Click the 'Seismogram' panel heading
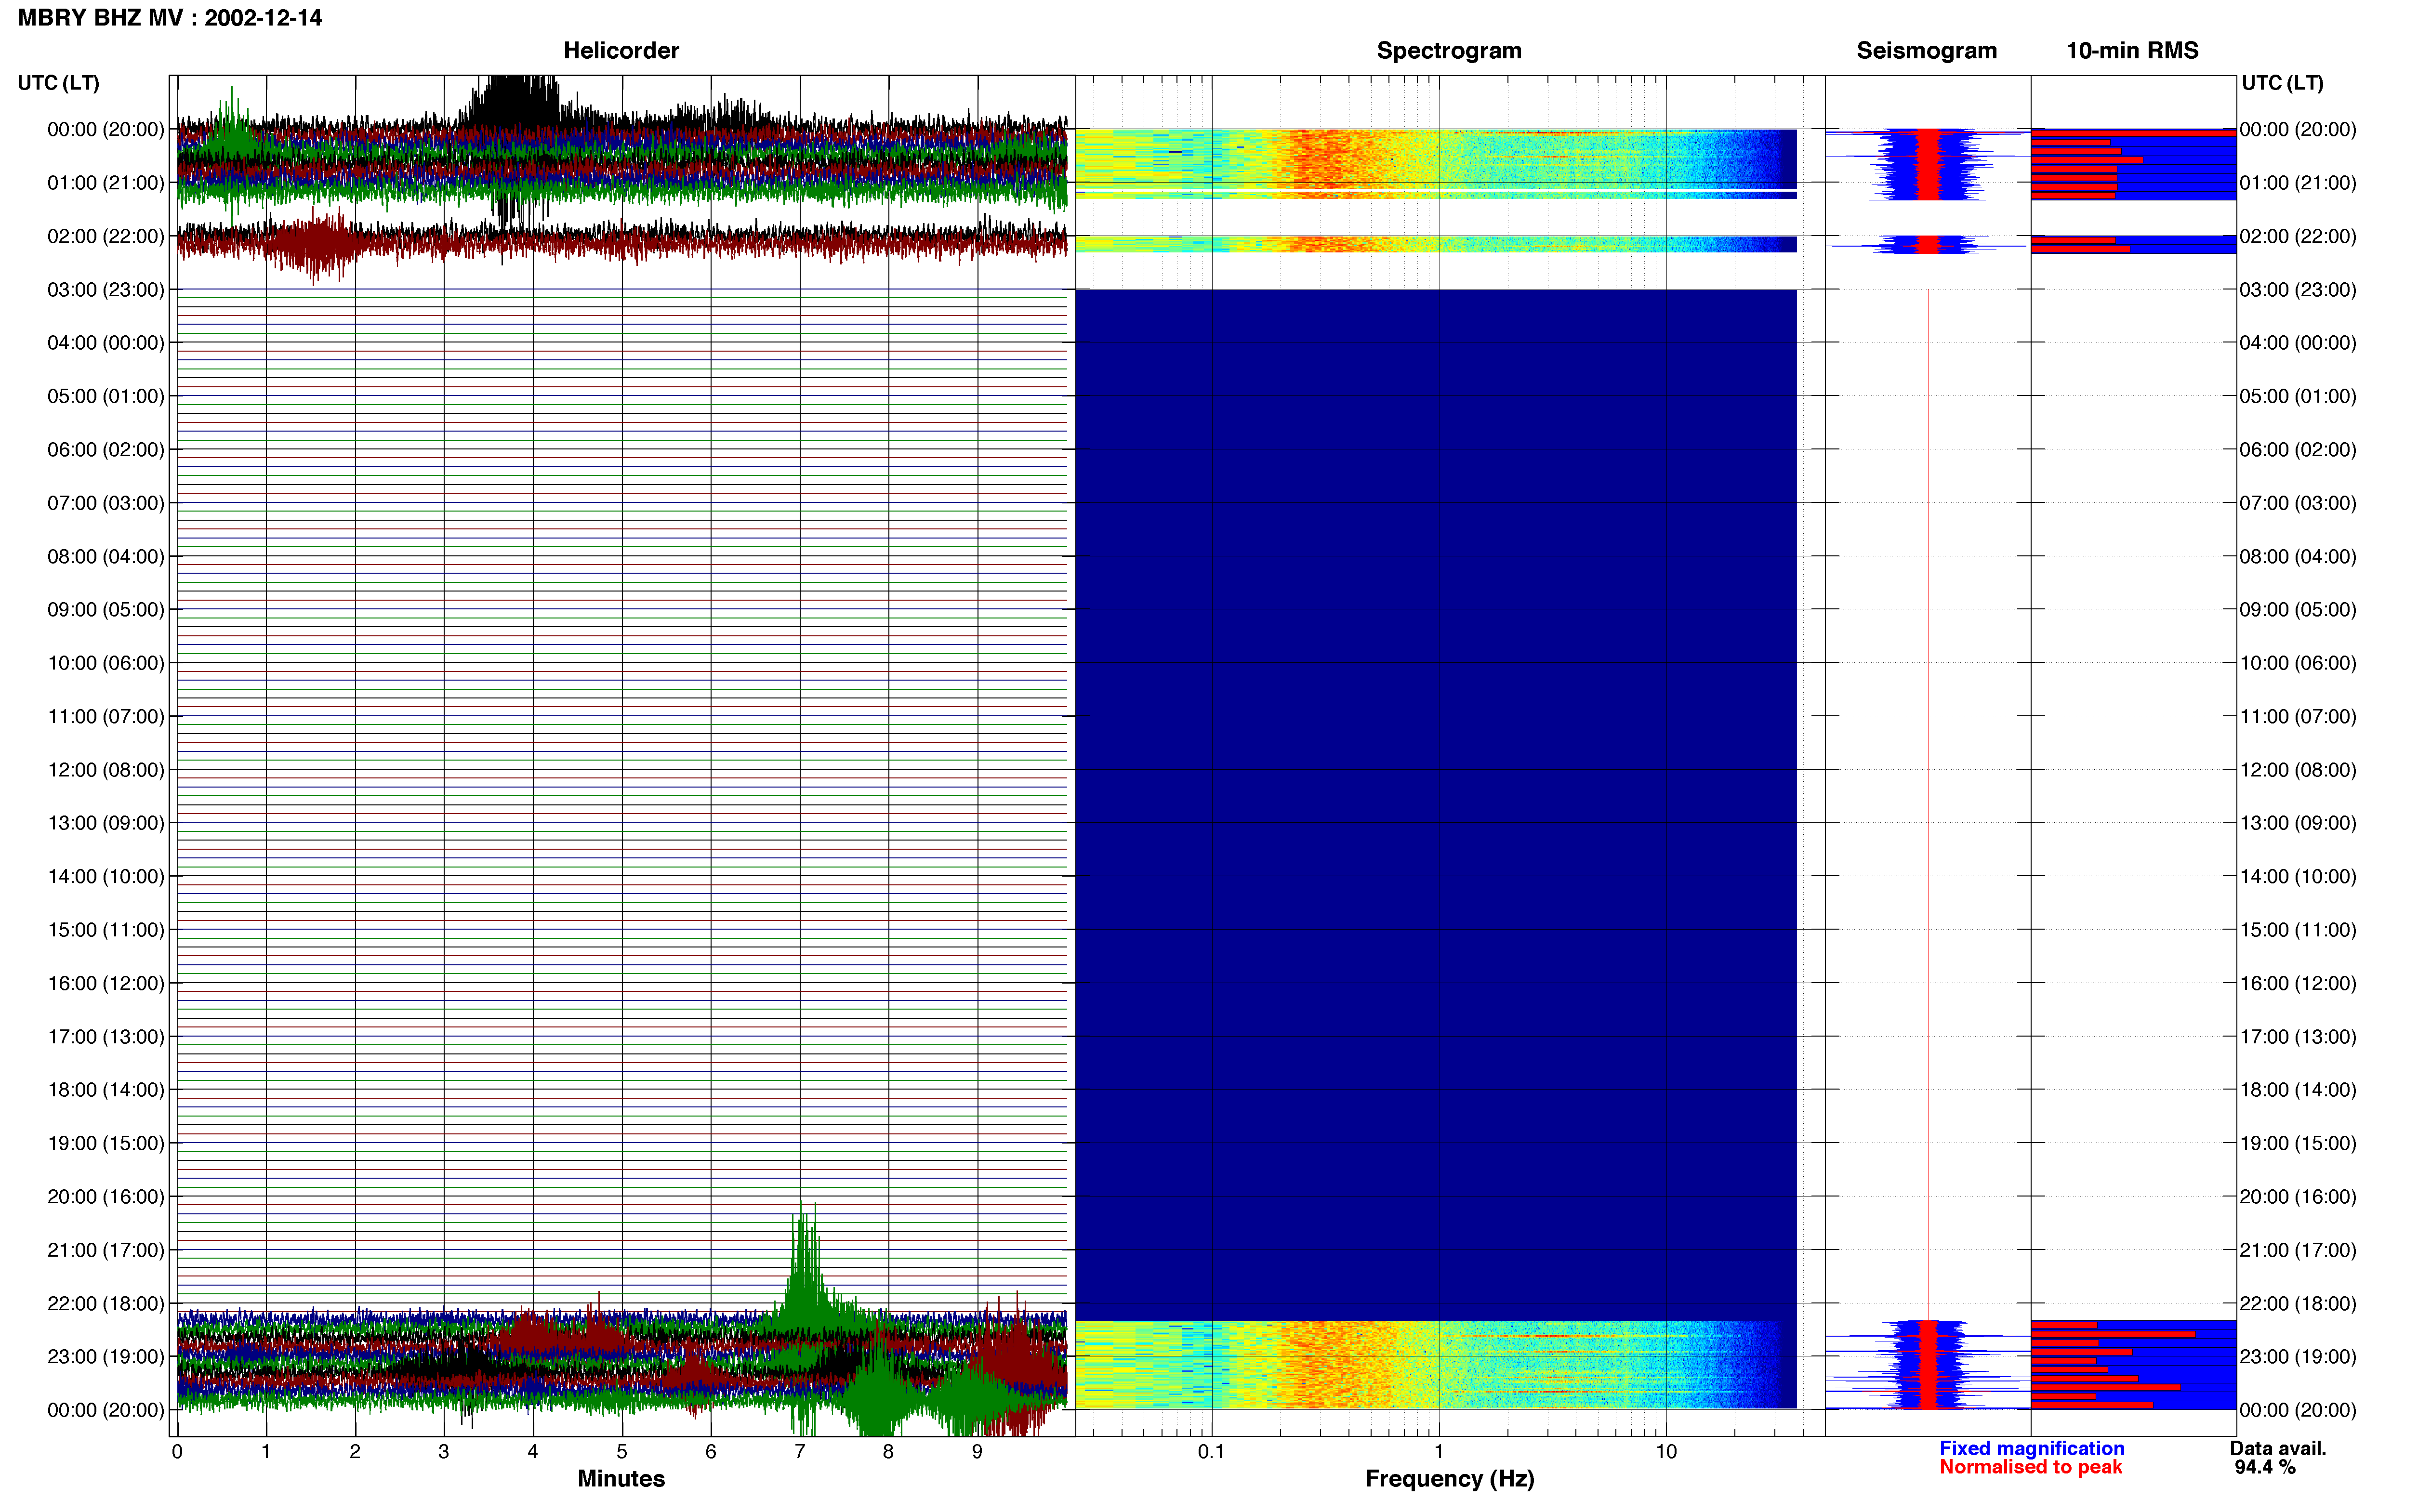 click(1926, 51)
